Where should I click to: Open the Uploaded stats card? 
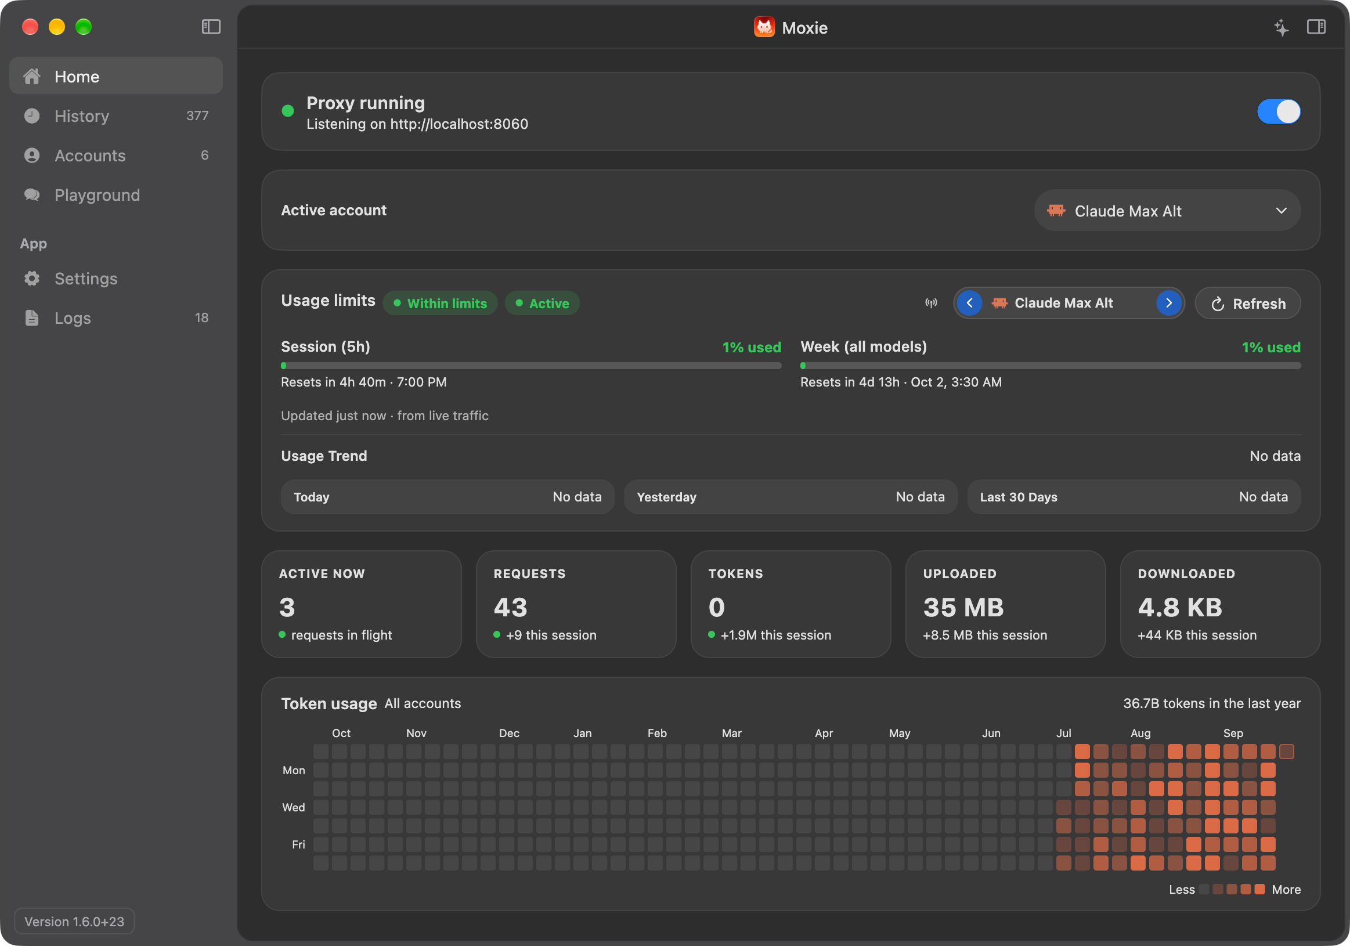[1005, 604]
